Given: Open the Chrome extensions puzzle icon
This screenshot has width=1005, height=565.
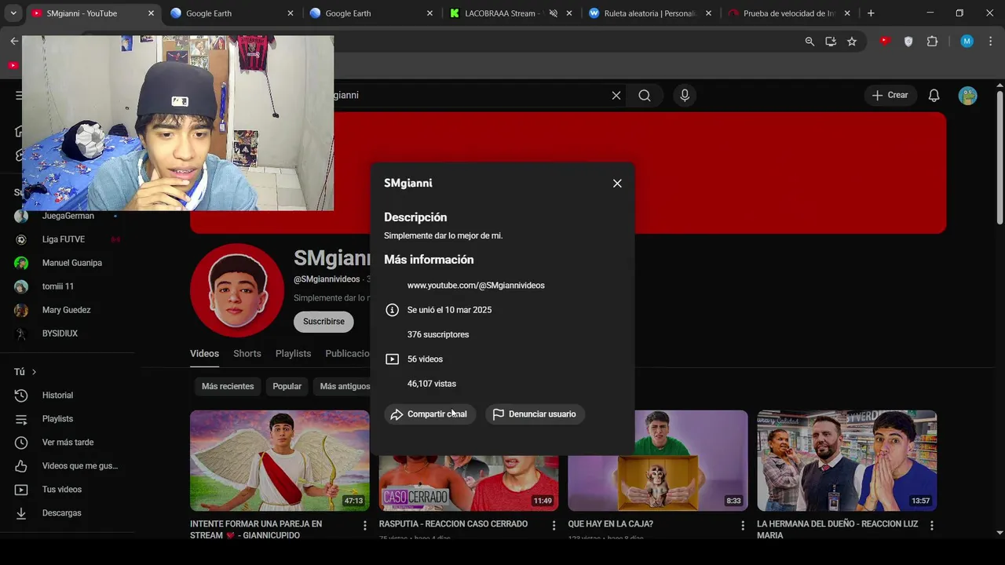Looking at the screenshot, I should (x=933, y=42).
